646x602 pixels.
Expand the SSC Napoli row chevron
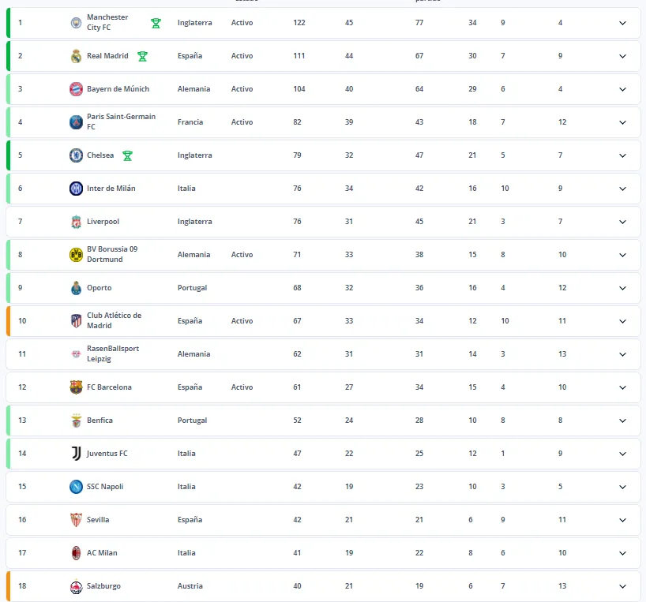pos(623,487)
